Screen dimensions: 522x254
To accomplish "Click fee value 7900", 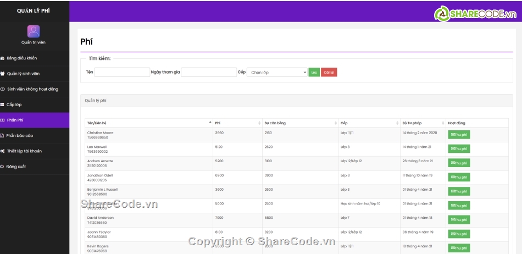I will 219,218.
